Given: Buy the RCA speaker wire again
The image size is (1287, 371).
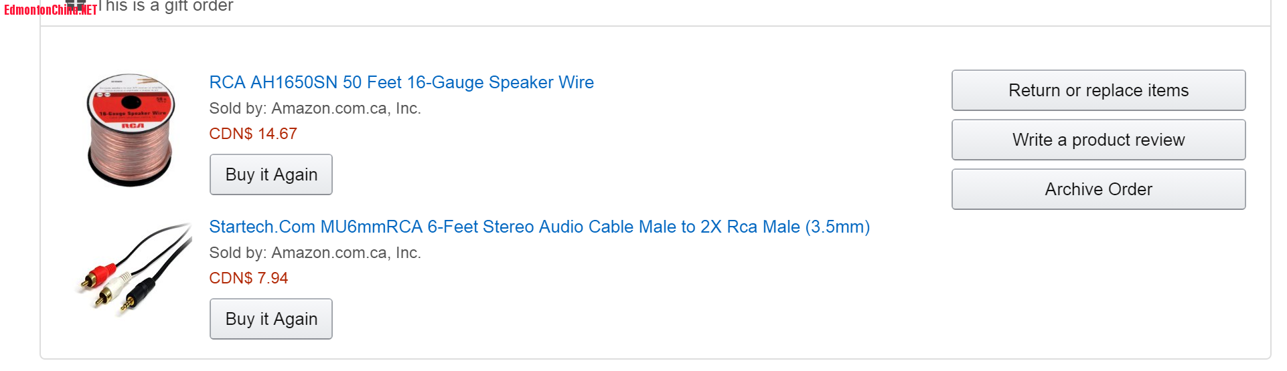Looking at the screenshot, I should [271, 174].
